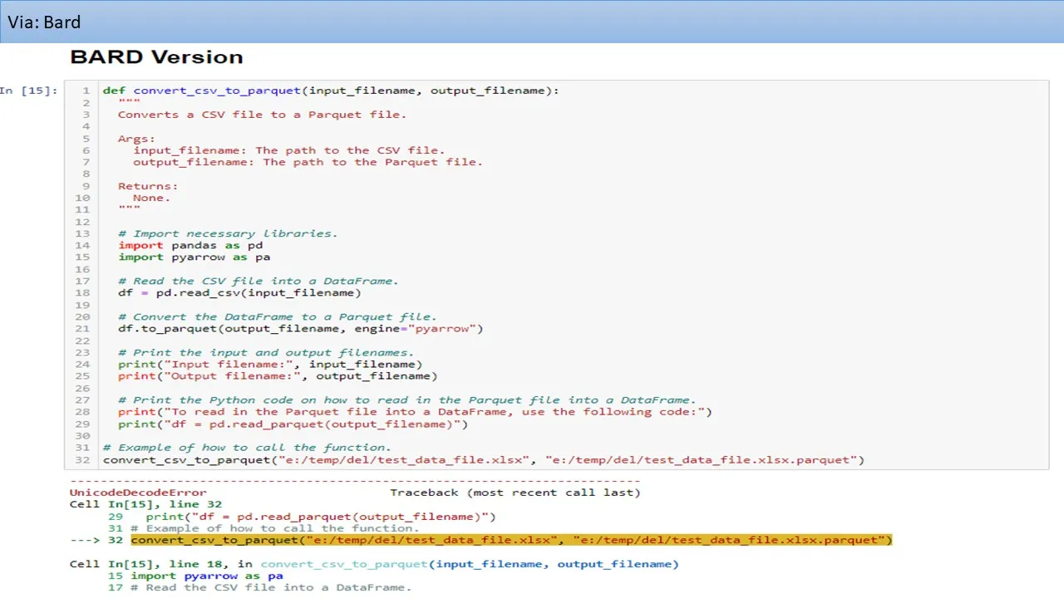This screenshot has width=1064, height=598.
Task: Click the df.to_parquet line
Action: 300,328
